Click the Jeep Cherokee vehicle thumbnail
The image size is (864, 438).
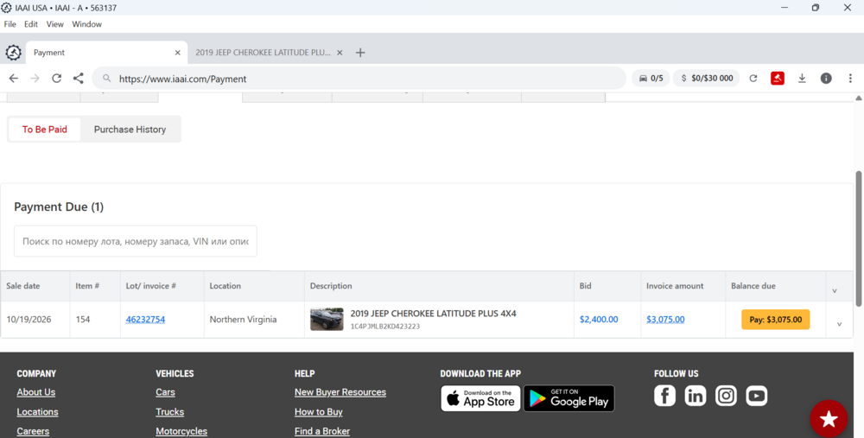(x=327, y=320)
